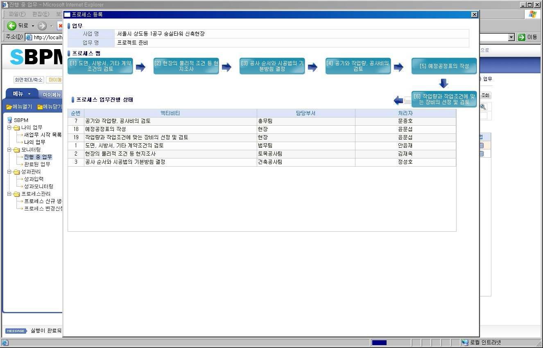
Task: Click the 화면확대/축소 button
Action: coord(29,80)
